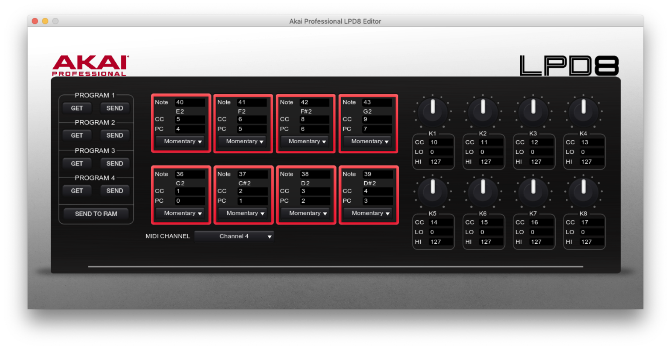This screenshot has width=671, height=349.
Task: Click the K5 CC field showing 14
Action: click(x=441, y=222)
